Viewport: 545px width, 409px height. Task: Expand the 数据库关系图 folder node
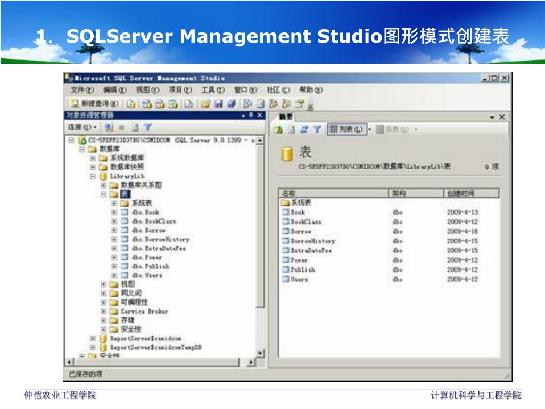[x=104, y=185]
